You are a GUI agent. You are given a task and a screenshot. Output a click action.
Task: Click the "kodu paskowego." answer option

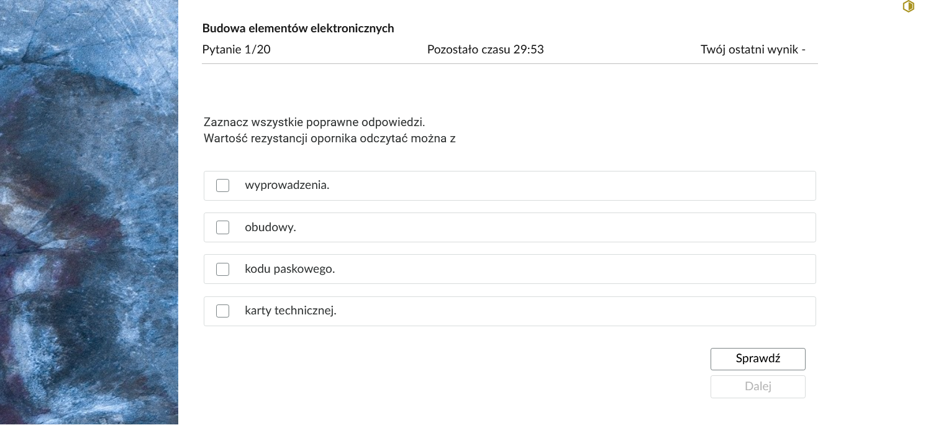509,269
